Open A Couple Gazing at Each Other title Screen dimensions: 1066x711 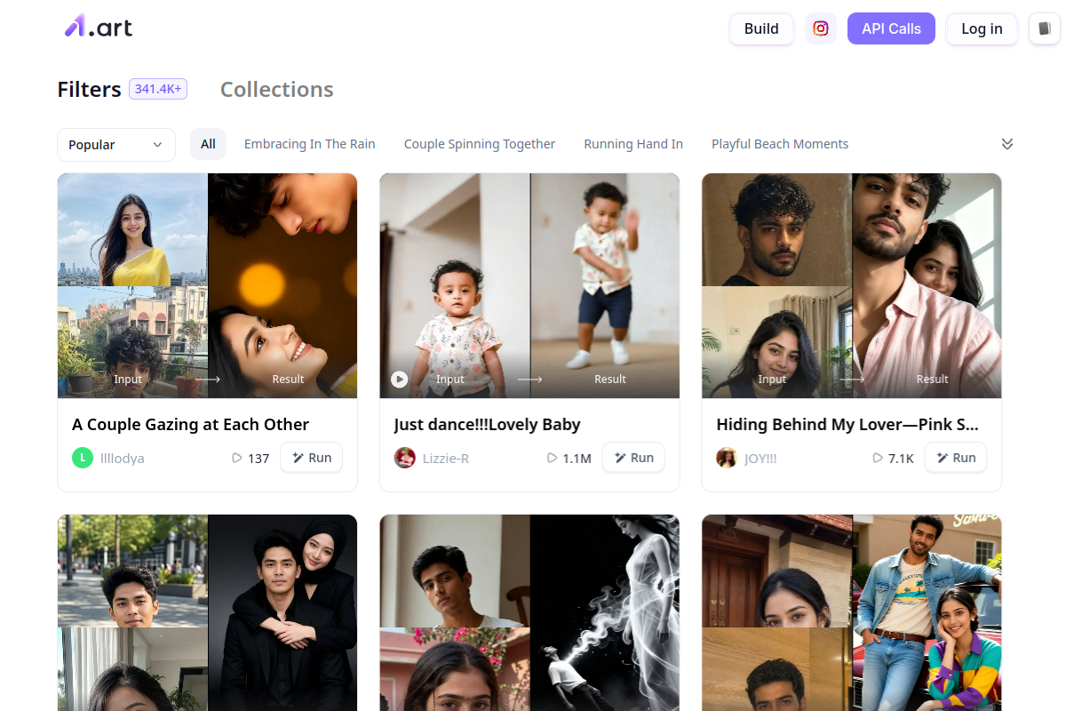point(191,425)
